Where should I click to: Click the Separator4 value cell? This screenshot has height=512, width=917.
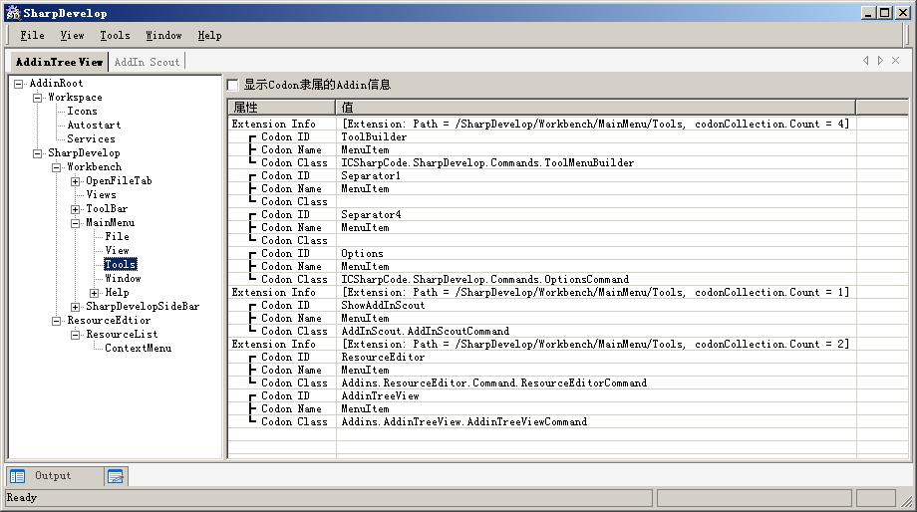[x=596, y=214]
